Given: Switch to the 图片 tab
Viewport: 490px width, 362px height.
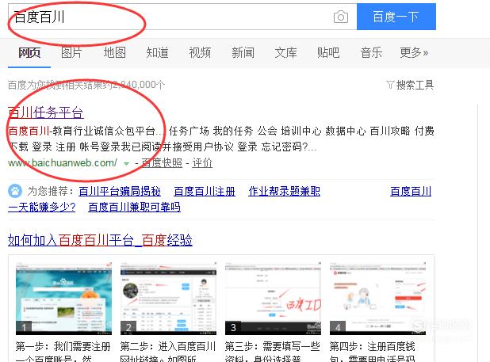Looking at the screenshot, I should point(71,53).
